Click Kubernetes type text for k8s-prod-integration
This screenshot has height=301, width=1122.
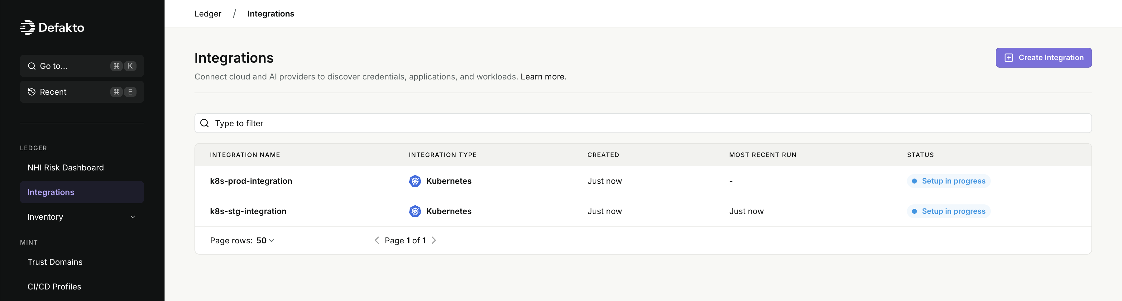point(448,181)
